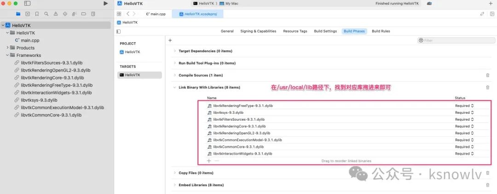
Task: Delete the Embed Libraries phase trash icon
Action: click(x=487, y=185)
